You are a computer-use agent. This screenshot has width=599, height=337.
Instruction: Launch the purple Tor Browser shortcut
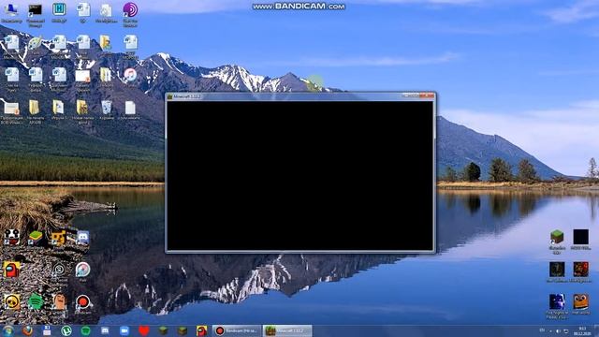(x=130, y=10)
